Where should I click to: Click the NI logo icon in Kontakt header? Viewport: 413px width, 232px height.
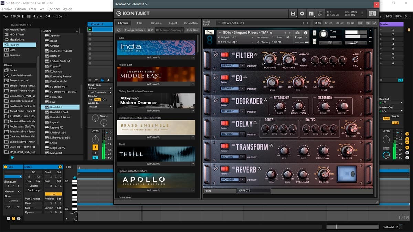tap(372, 13)
